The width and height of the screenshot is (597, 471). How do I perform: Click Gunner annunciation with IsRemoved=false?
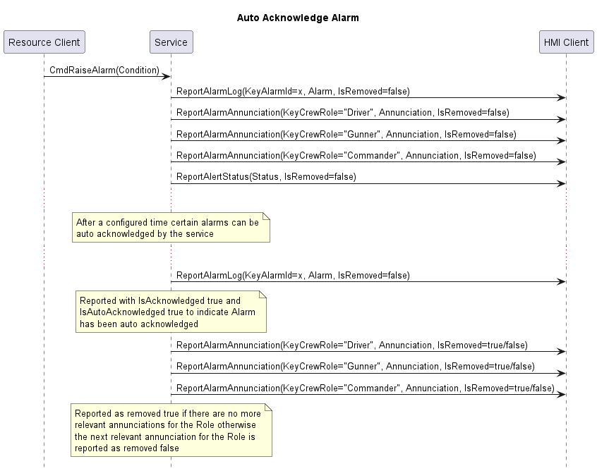(346, 134)
